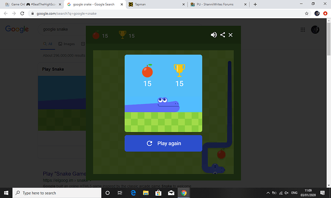Screen dimensions: 331x198
Task: Bookmark this page with star icon
Action: (307, 13)
